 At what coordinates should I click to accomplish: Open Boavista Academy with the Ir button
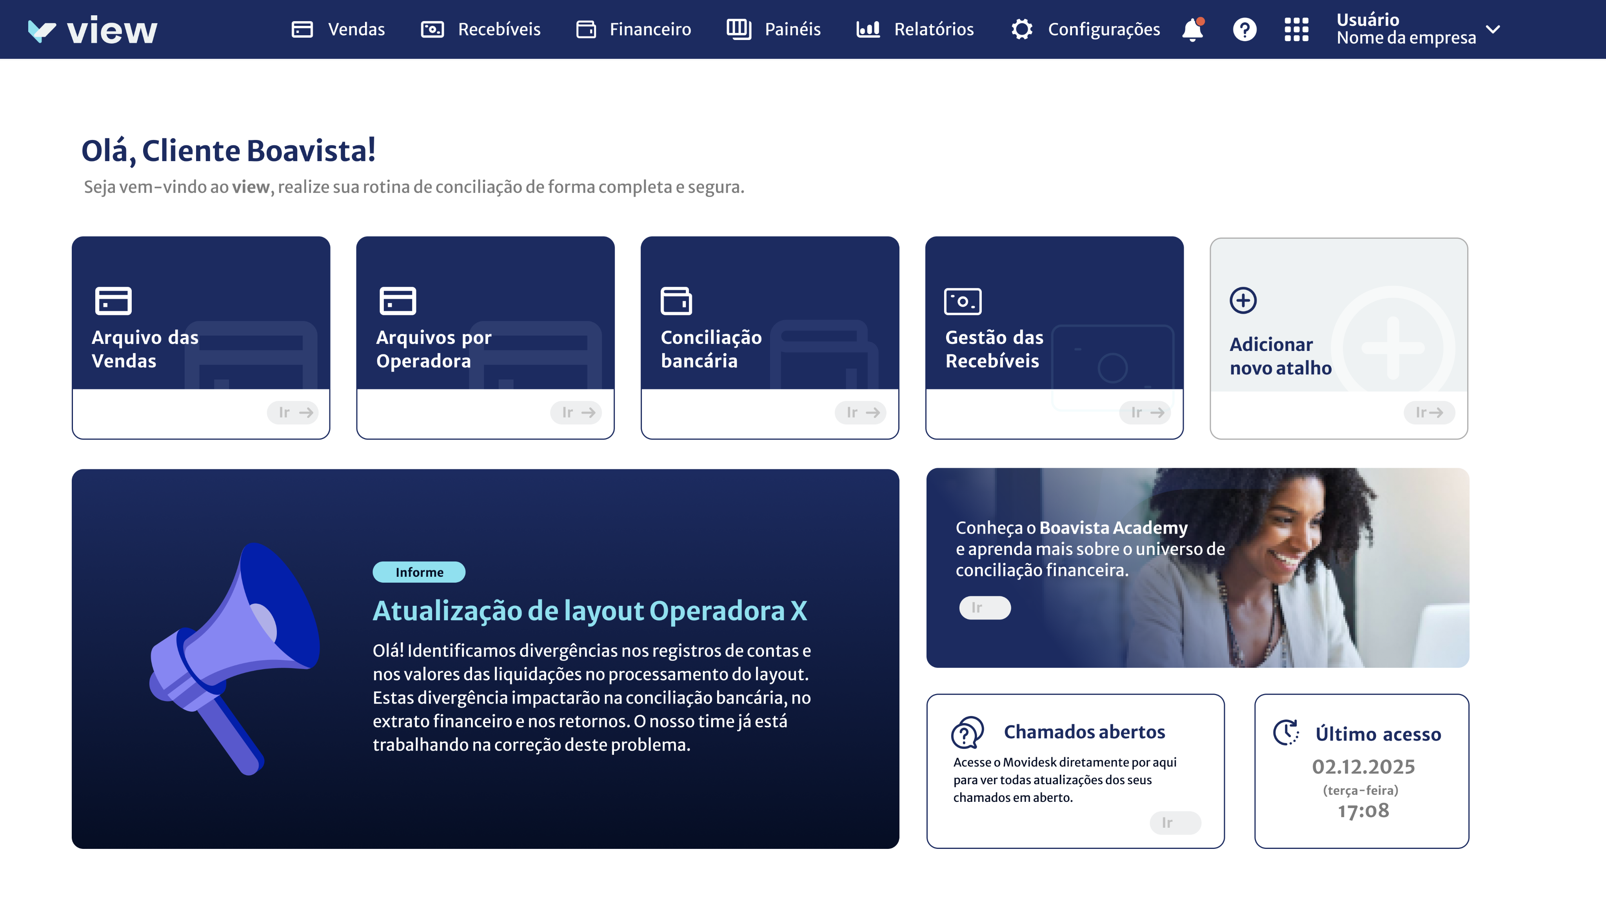pos(985,607)
